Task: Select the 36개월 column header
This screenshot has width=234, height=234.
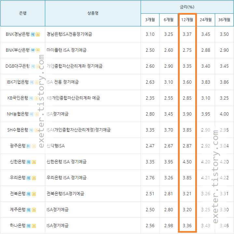Action: (x=224, y=20)
